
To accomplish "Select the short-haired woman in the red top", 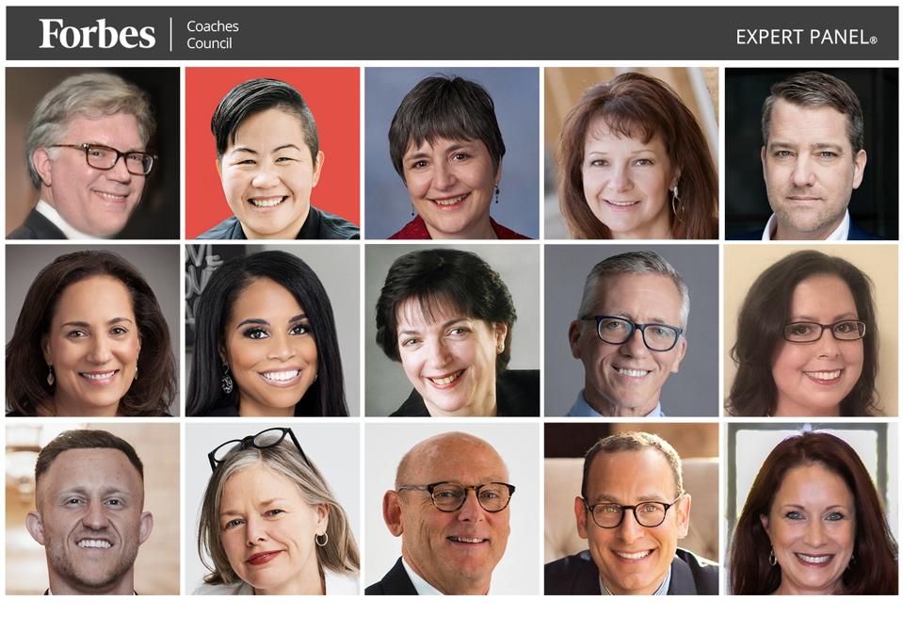I will 452,154.
